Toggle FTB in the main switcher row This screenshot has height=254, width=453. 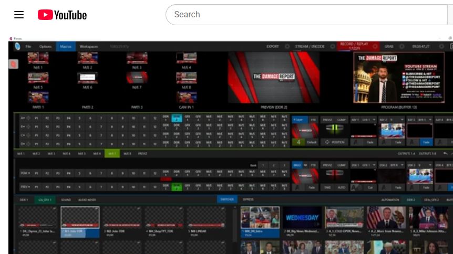coord(313,120)
